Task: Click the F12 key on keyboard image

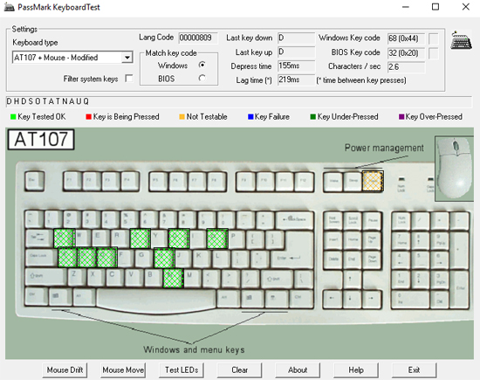Action: tap(304, 181)
